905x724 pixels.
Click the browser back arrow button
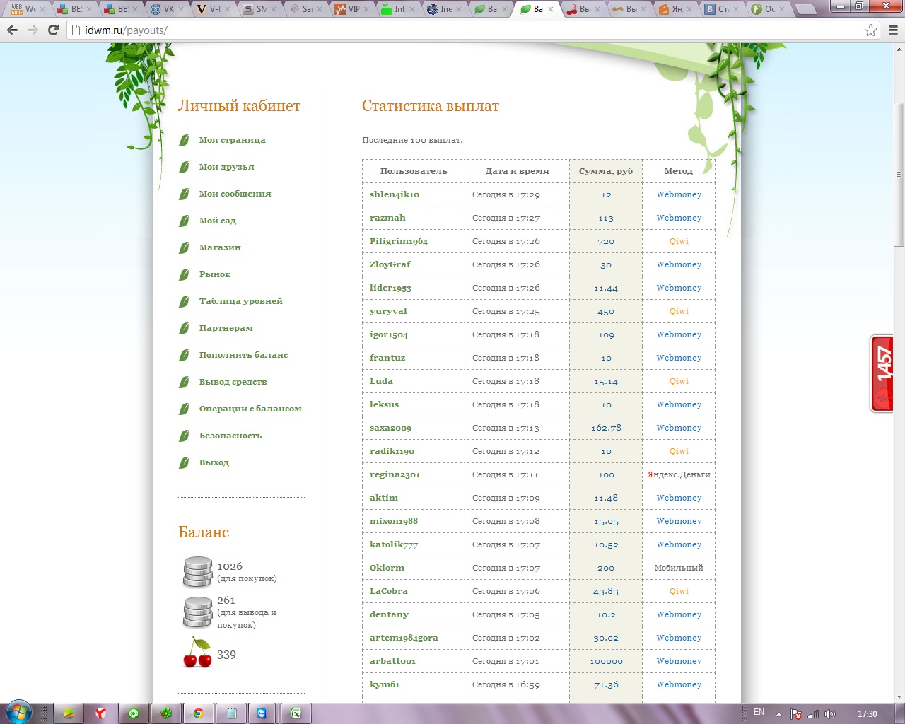(12, 30)
